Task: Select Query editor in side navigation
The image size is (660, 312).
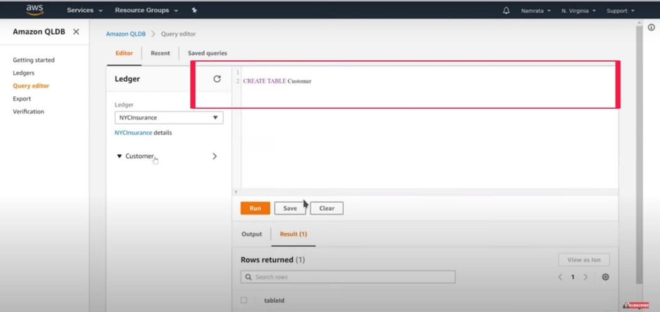Action: click(x=31, y=86)
